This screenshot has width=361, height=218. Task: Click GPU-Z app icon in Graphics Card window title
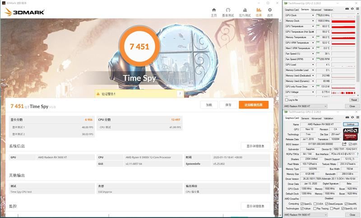[x=286, y=112]
